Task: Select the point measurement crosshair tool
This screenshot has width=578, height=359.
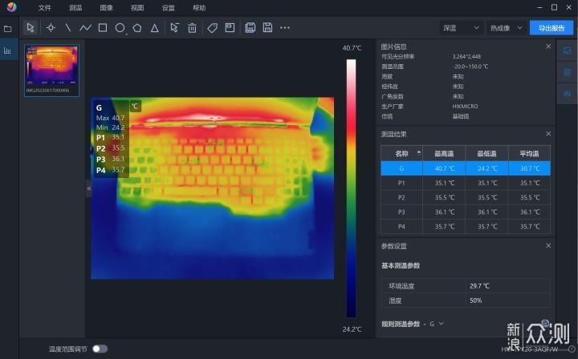Action: 51,27
